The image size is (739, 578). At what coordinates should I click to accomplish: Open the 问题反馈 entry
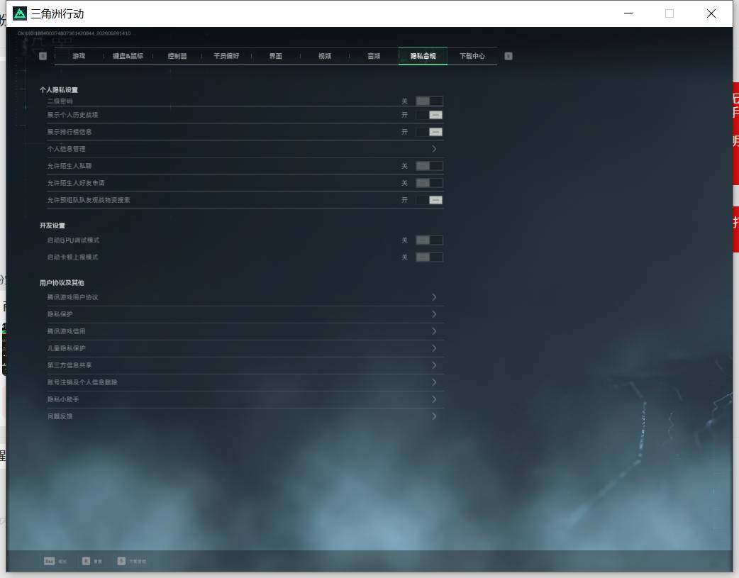[x=245, y=416]
